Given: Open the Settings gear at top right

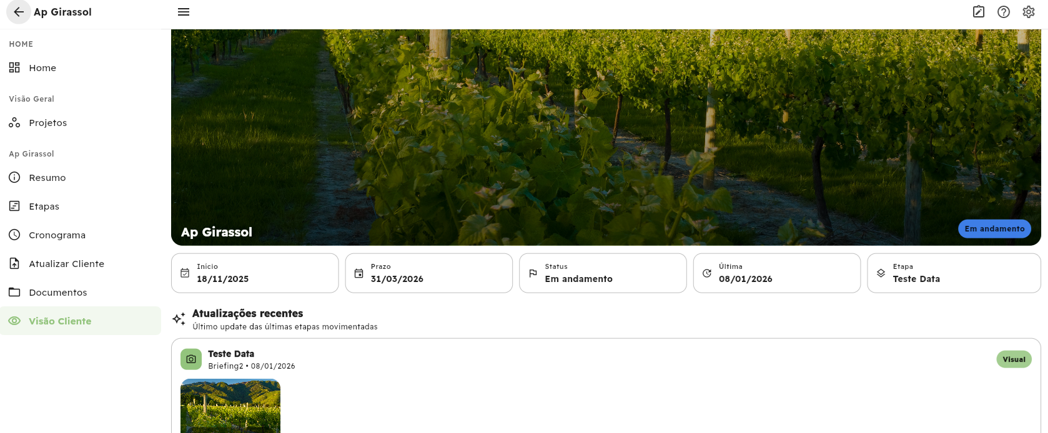Looking at the screenshot, I should coord(1028,12).
